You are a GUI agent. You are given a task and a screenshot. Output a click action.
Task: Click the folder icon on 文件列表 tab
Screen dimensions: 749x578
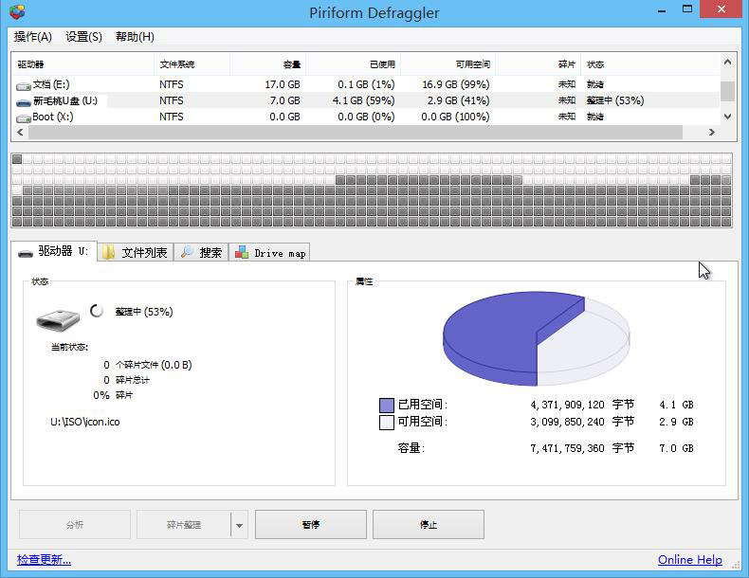[x=108, y=252]
